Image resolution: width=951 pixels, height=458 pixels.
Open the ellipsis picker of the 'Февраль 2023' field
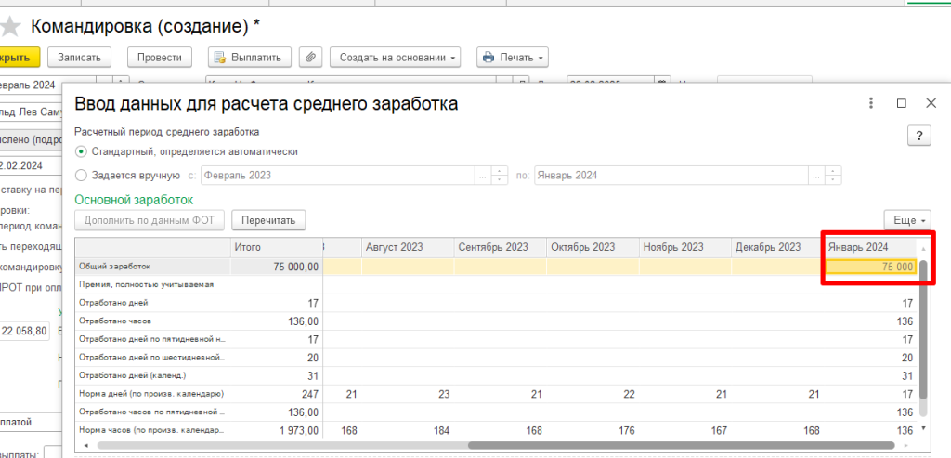[x=483, y=176]
